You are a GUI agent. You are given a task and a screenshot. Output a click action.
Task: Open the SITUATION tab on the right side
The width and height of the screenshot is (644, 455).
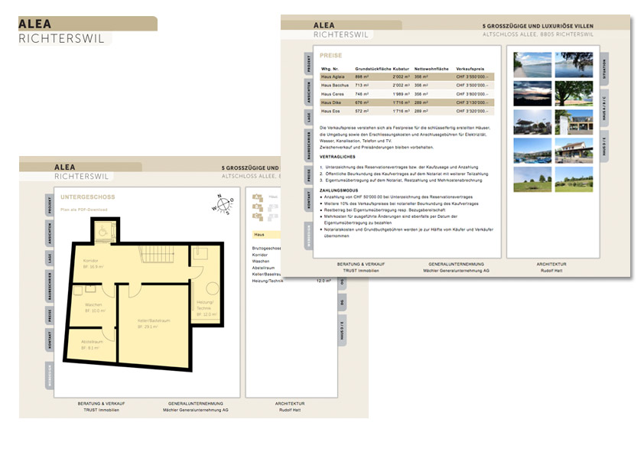tap(603, 70)
